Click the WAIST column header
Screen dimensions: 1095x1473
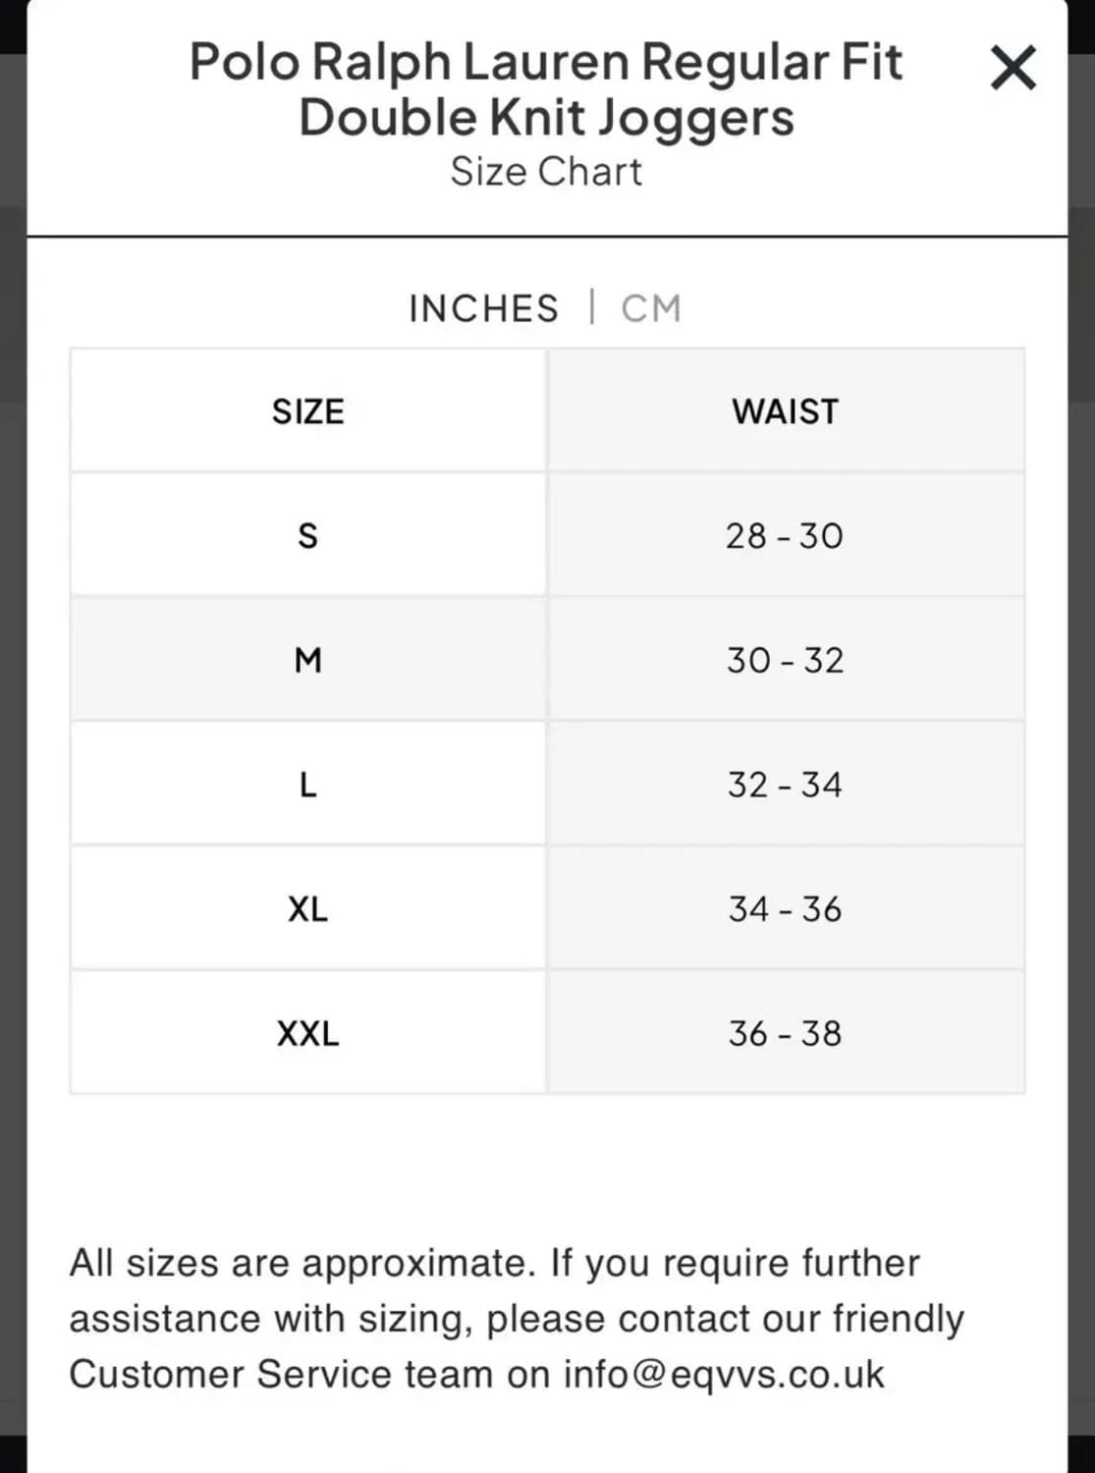[785, 411]
